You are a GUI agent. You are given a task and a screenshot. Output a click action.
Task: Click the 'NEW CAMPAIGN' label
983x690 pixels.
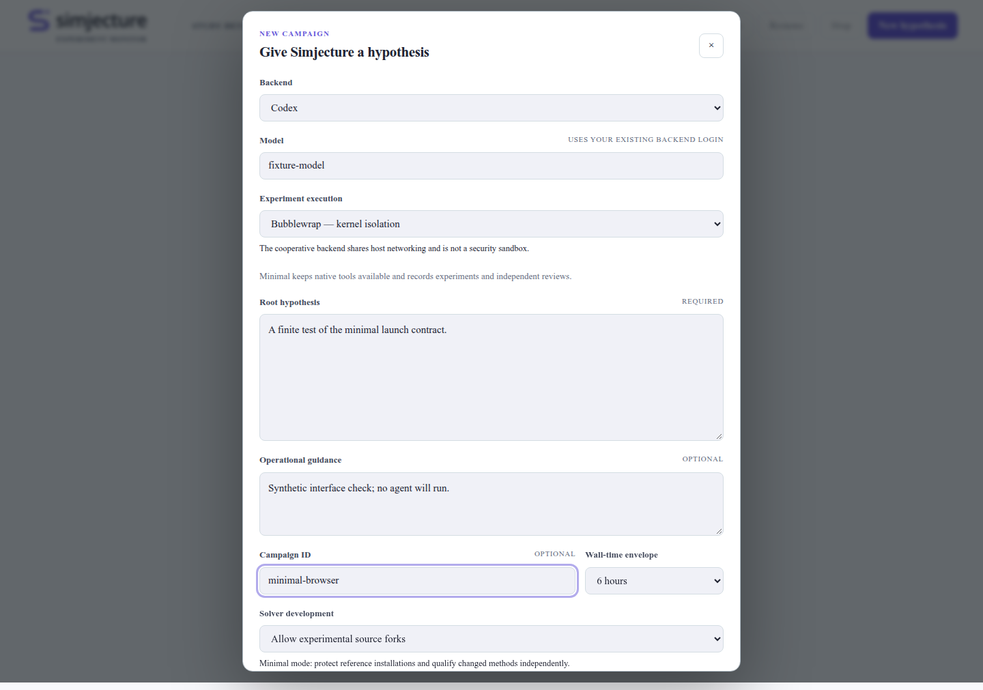(x=294, y=33)
